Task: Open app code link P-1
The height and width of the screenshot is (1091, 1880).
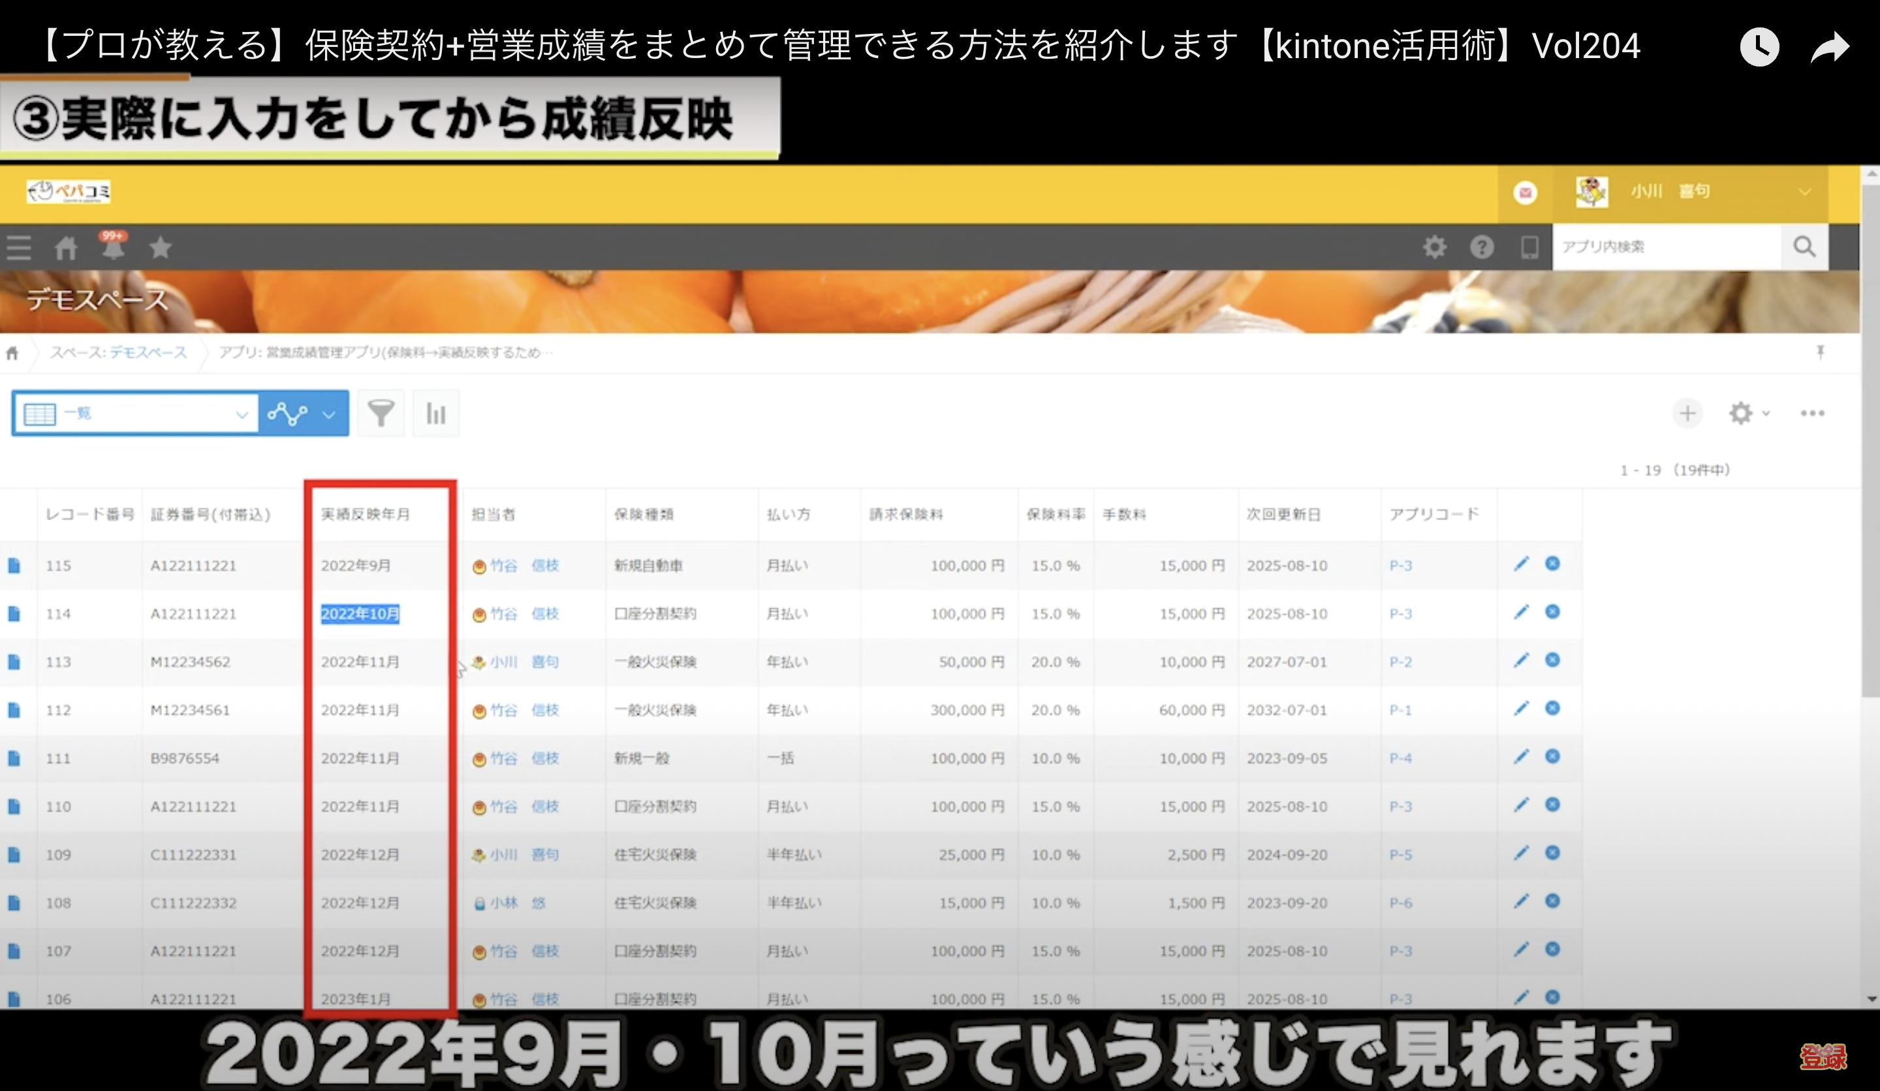Action: [x=1400, y=710]
